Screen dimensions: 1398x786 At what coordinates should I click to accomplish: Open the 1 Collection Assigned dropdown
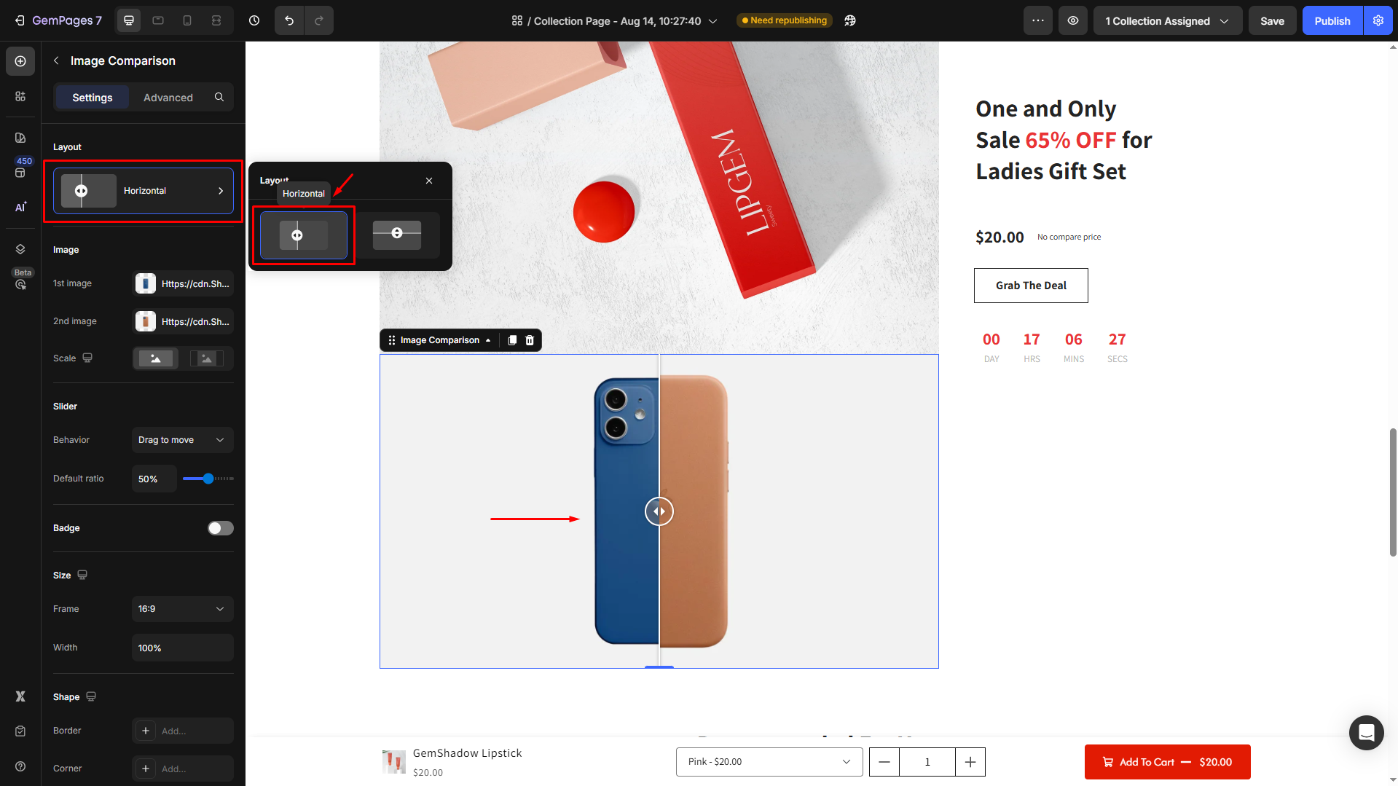point(1167,20)
